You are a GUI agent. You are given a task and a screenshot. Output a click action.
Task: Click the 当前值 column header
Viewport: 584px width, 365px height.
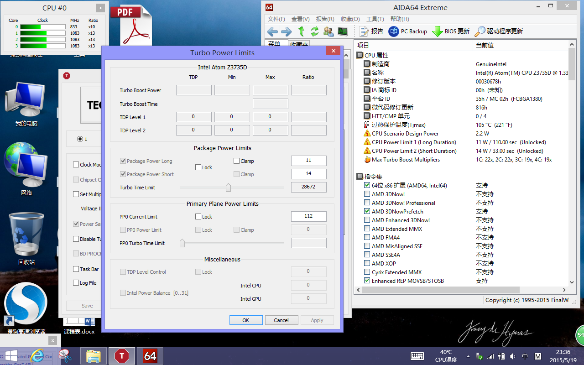(x=520, y=45)
